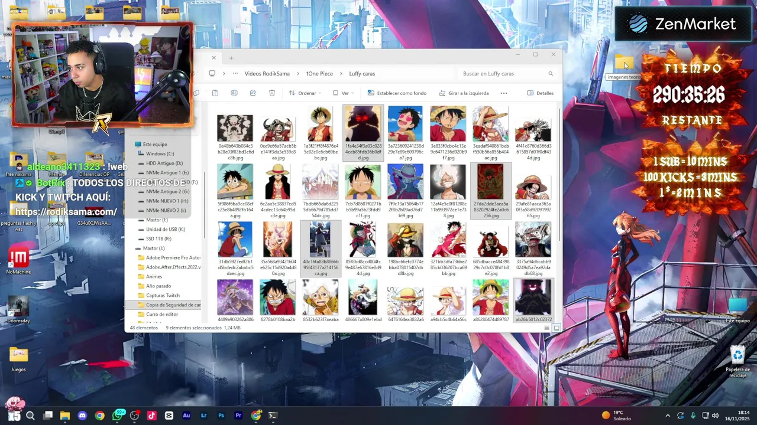
Task: Open Papelera de reciclaje on desktop
Action: coord(737,362)
